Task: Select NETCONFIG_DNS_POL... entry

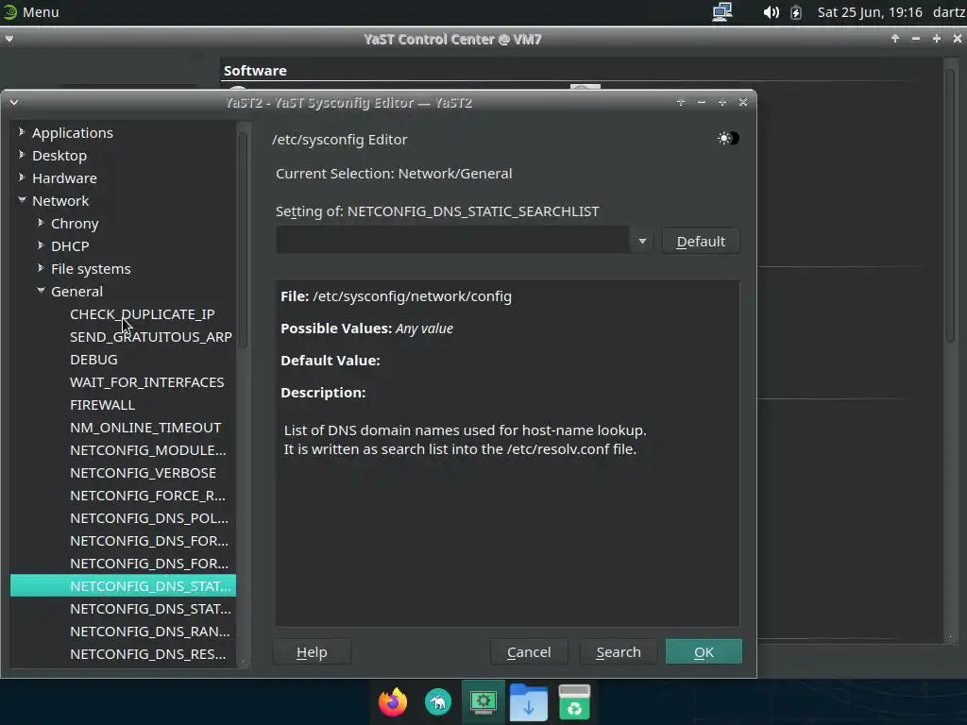Action: pyautogui.click(x=149, y=518)
